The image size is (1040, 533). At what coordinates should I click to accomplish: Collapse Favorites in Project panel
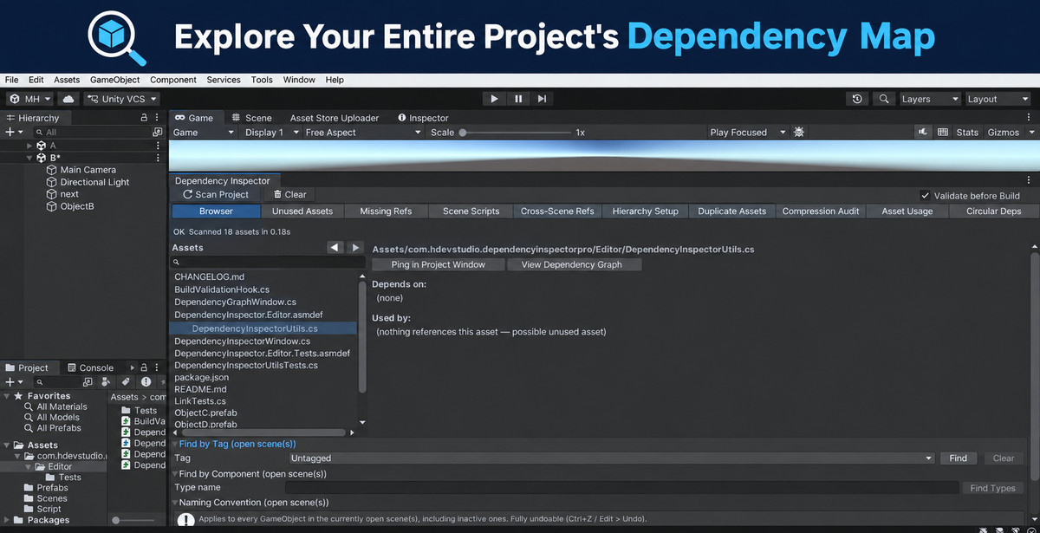[x=6, y=396]
